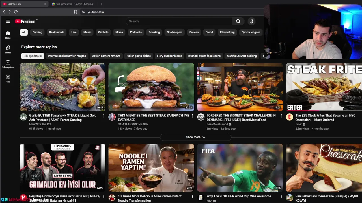Click the YouTube search input field
Image resolution: width=362 pixels, height=203 pixels.
[x=179, y=21]
